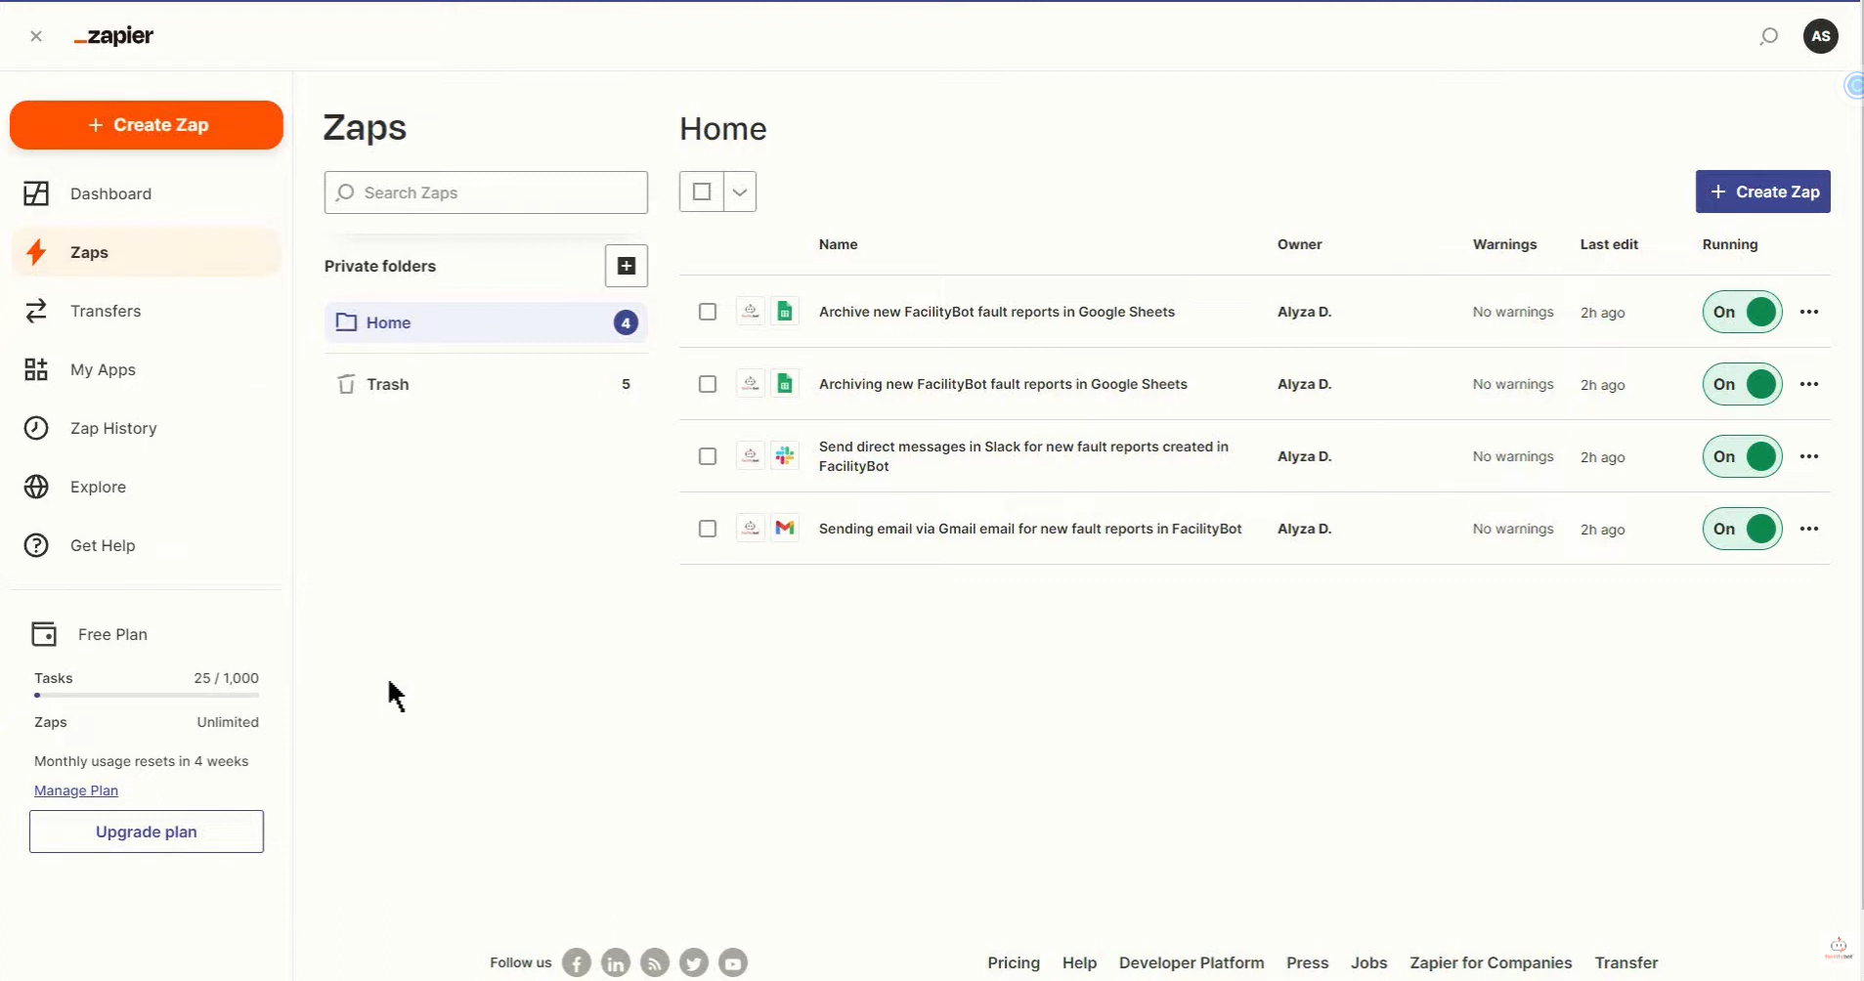The width and height of the screenshot is (1864, 981).
Task: Click FacilityBot icon on the Slack Zap
Action: point(750,456)
